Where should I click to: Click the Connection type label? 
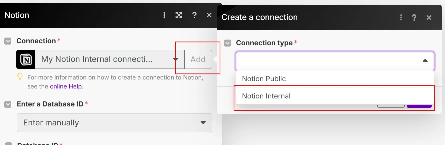pos(264,43)
